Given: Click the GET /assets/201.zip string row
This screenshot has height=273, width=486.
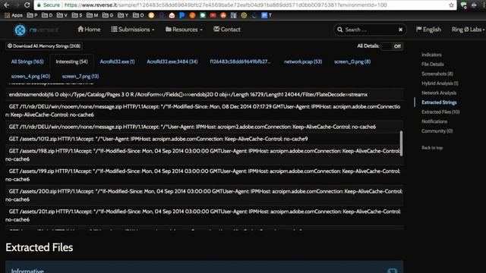Looking at the screenshot, I should tap(204, 215).
